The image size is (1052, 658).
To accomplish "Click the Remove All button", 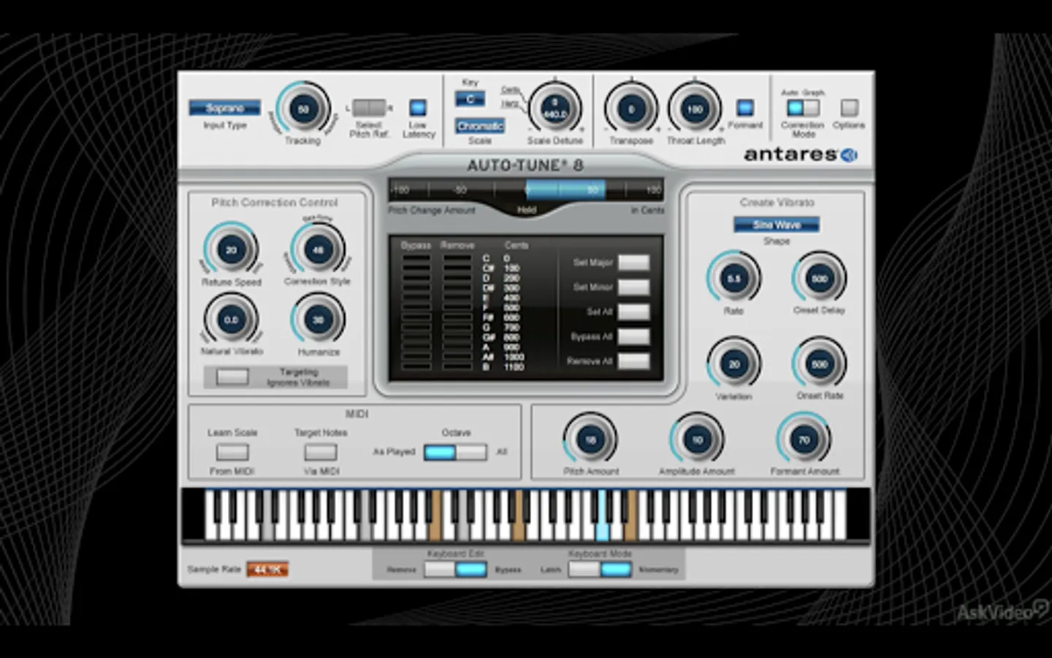I will pyautogui.click(x=633, y=361).
